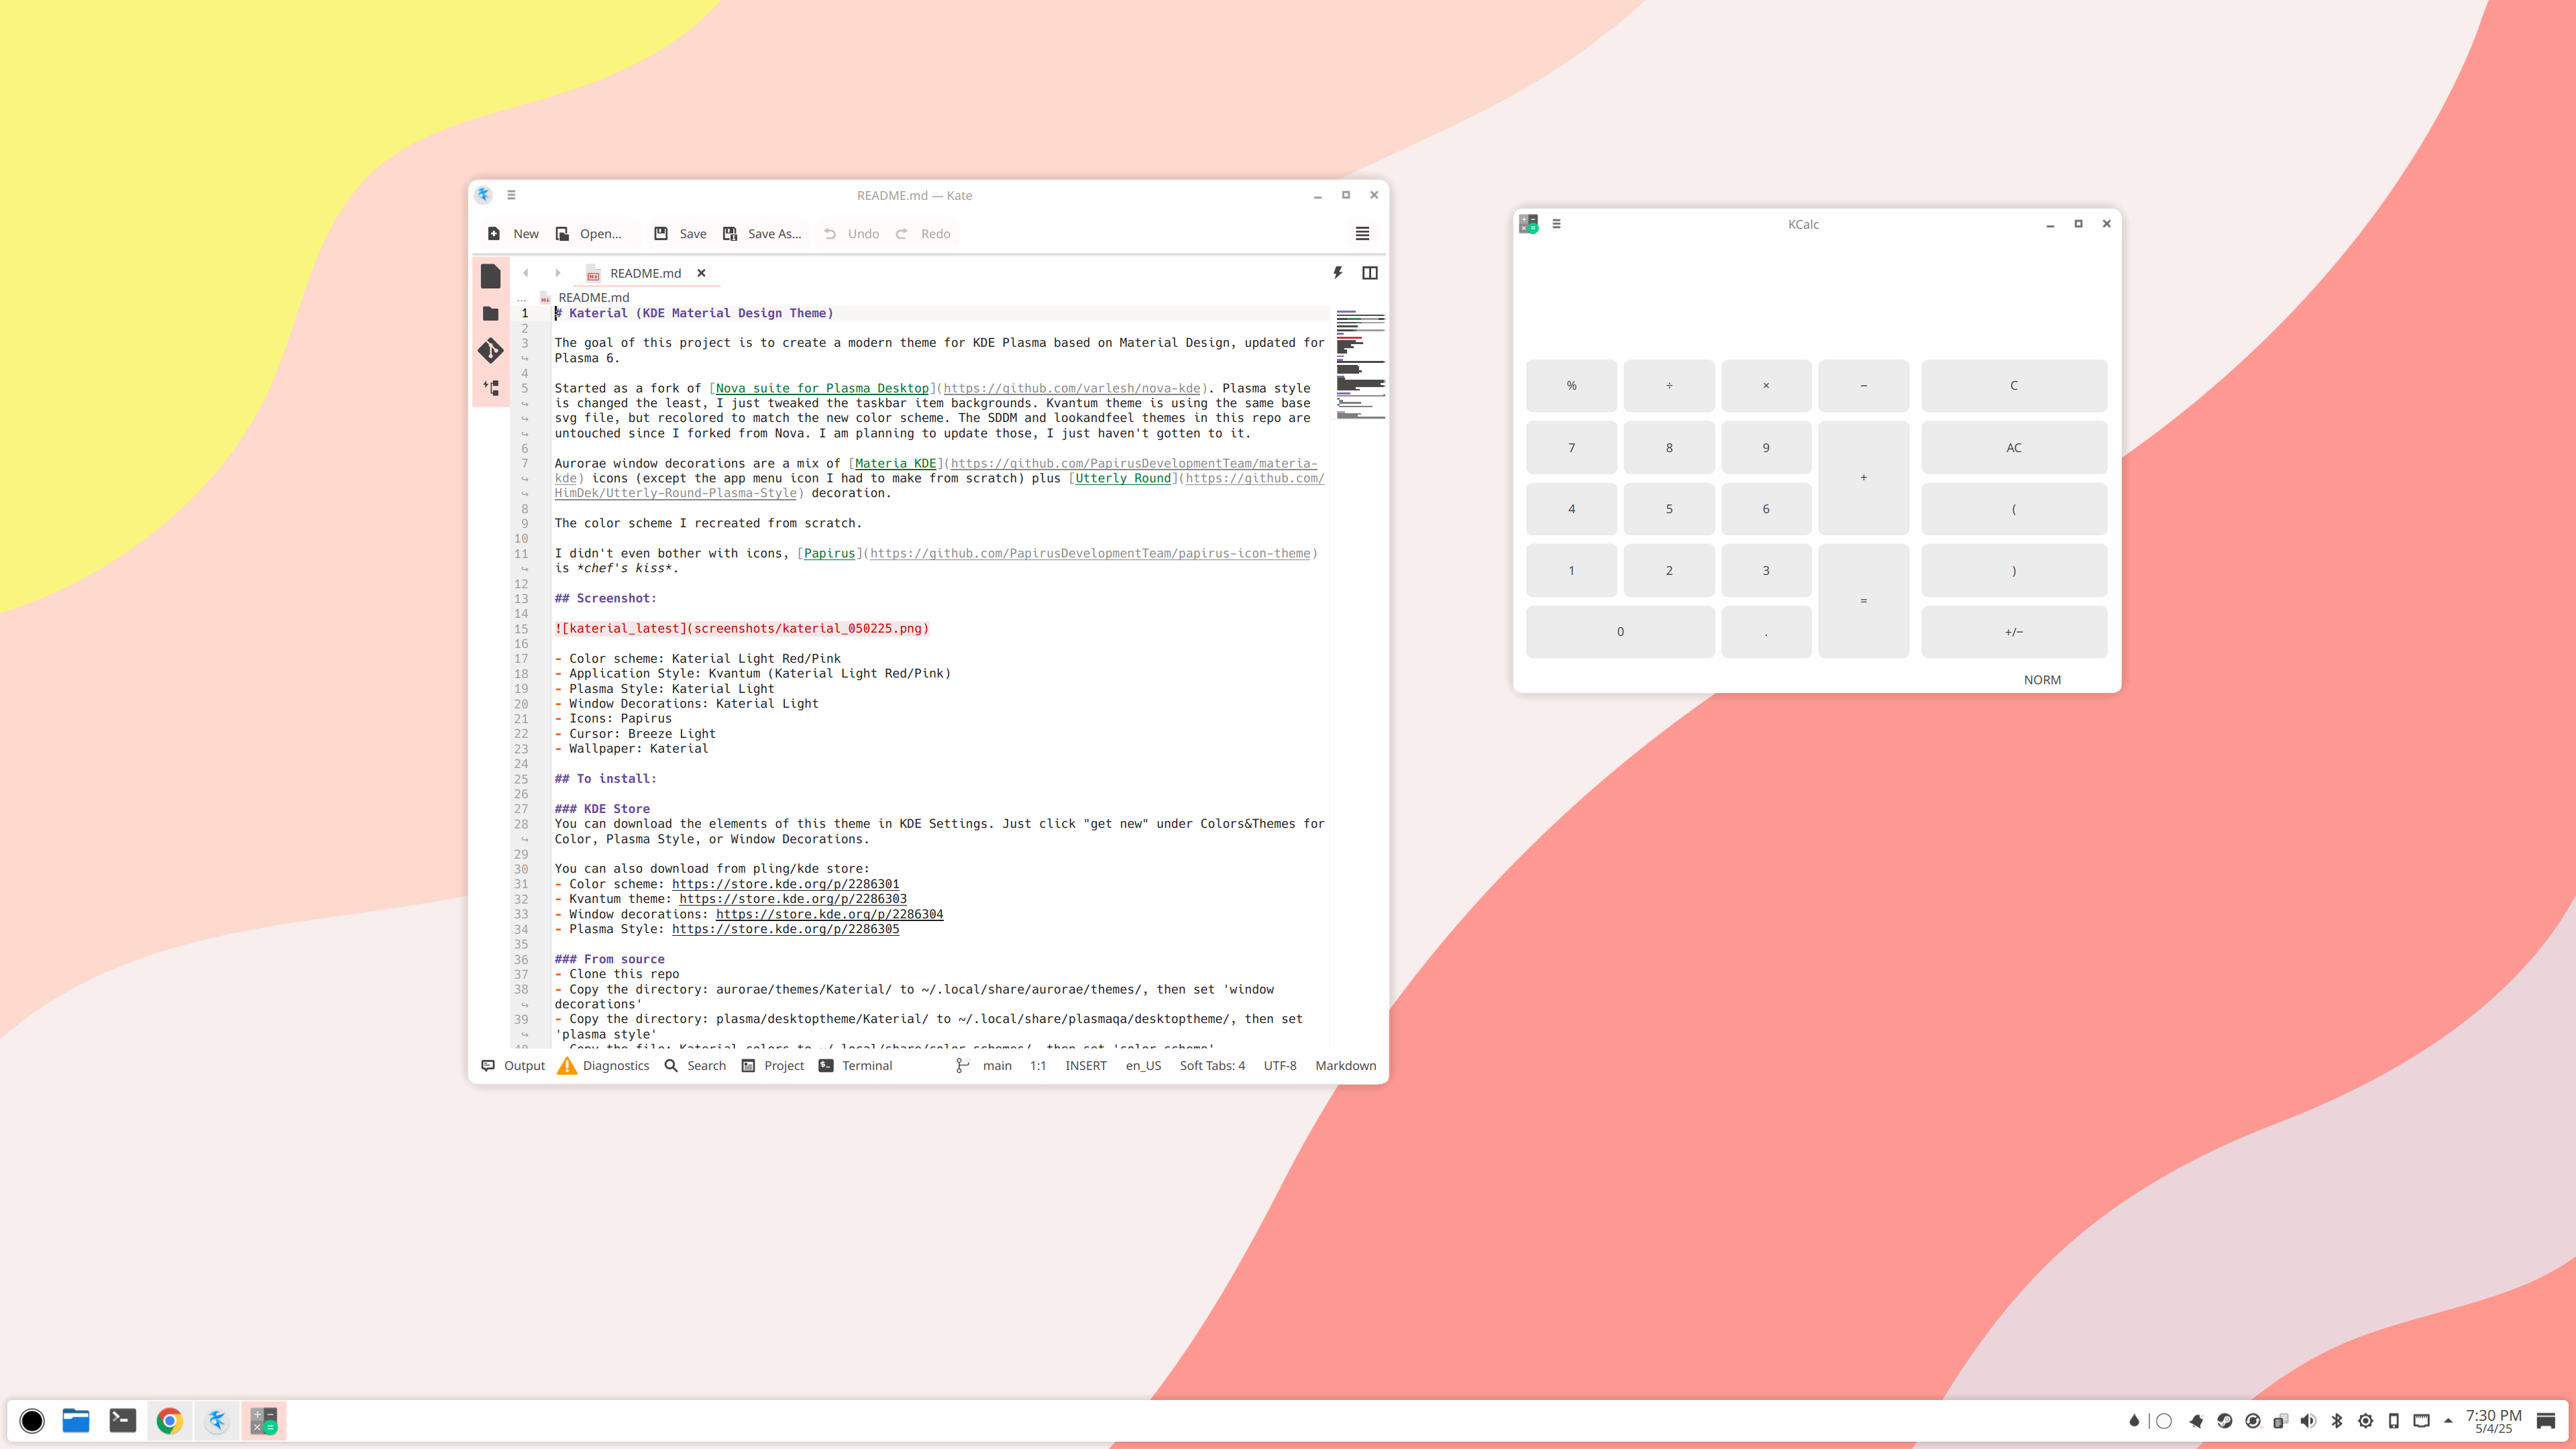2576x1449 pixels.
Task: Open store.kde.org/p/2286301 link
Action: click(x=785, y=884)
